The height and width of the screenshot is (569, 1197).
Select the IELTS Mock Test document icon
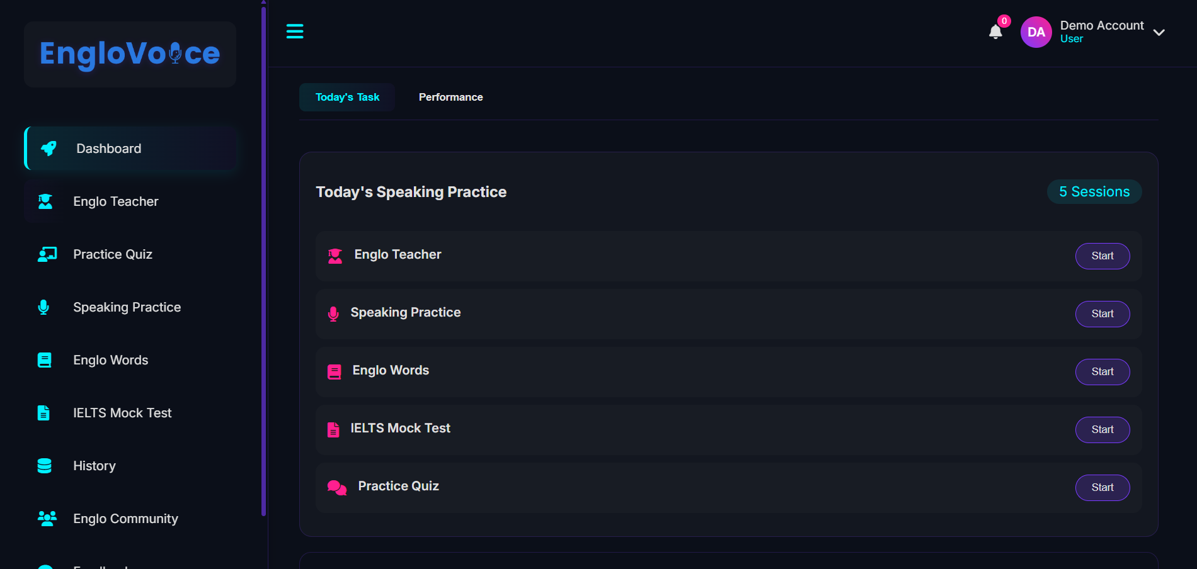pos(43,412)
